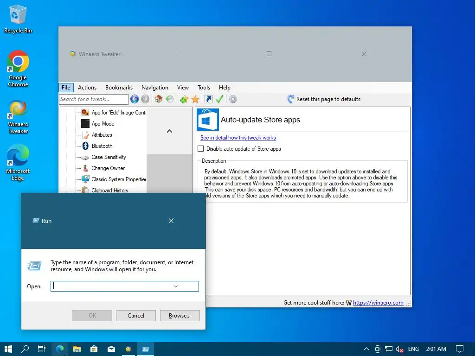Select App Mode in the tree

[x=97, y=124]
